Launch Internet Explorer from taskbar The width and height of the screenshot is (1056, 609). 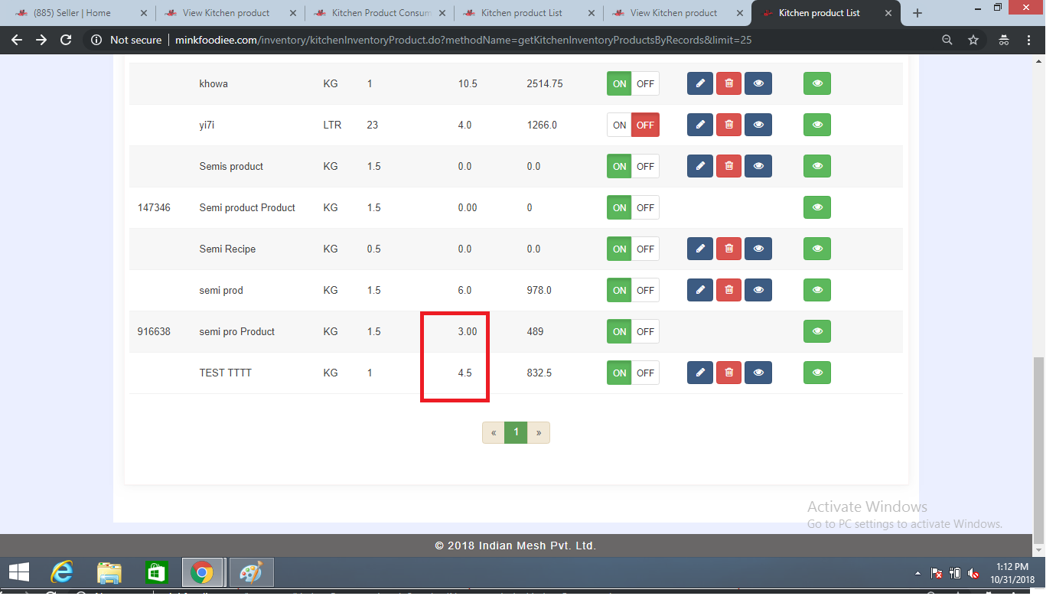tap(62, 572)
